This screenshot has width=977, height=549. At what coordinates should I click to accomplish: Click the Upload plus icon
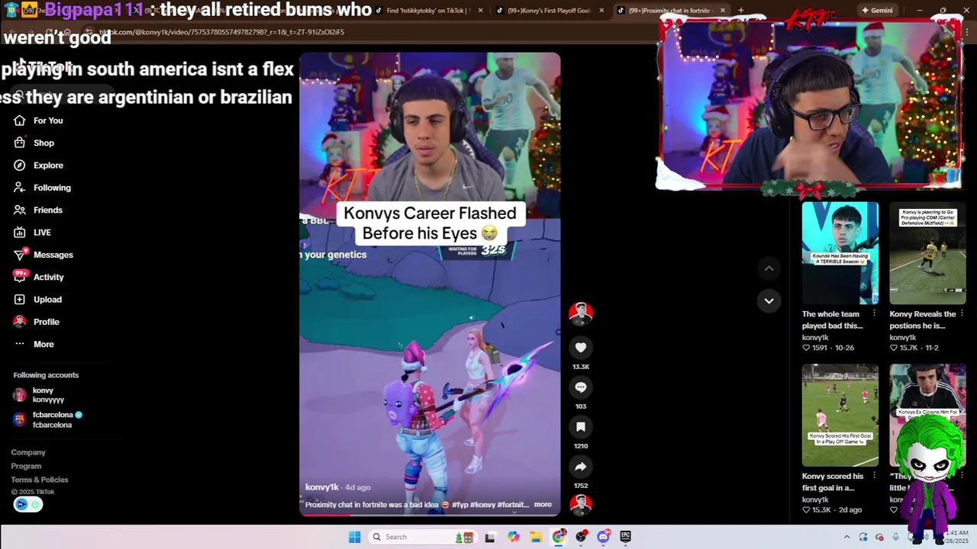pyautogui.click(x=20, y=300)
